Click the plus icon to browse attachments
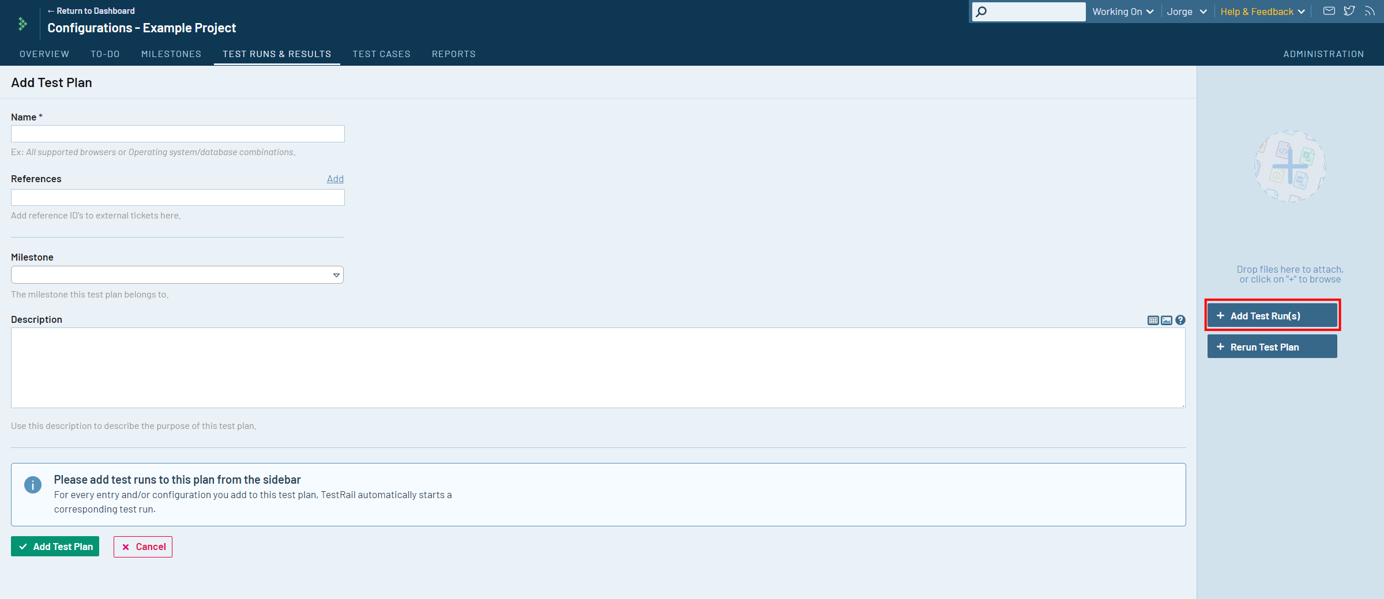 [x=1290, y=167]
